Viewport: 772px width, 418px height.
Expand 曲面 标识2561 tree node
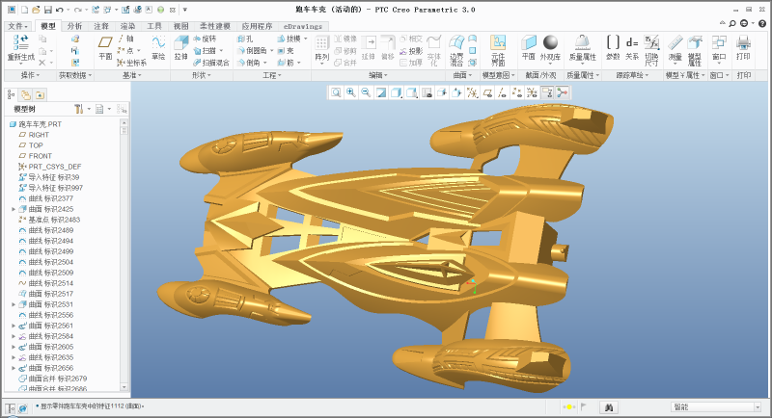click(x=14, y=326)
